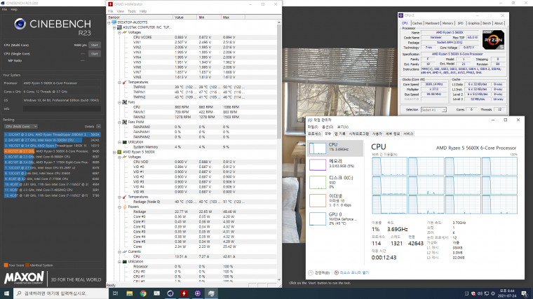Collapse the ASUSTeK Temperatures group

(120, 82)
